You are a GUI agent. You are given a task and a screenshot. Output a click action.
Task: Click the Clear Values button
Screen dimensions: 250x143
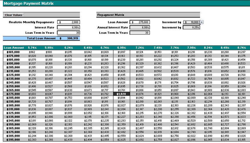click(14, 15)
